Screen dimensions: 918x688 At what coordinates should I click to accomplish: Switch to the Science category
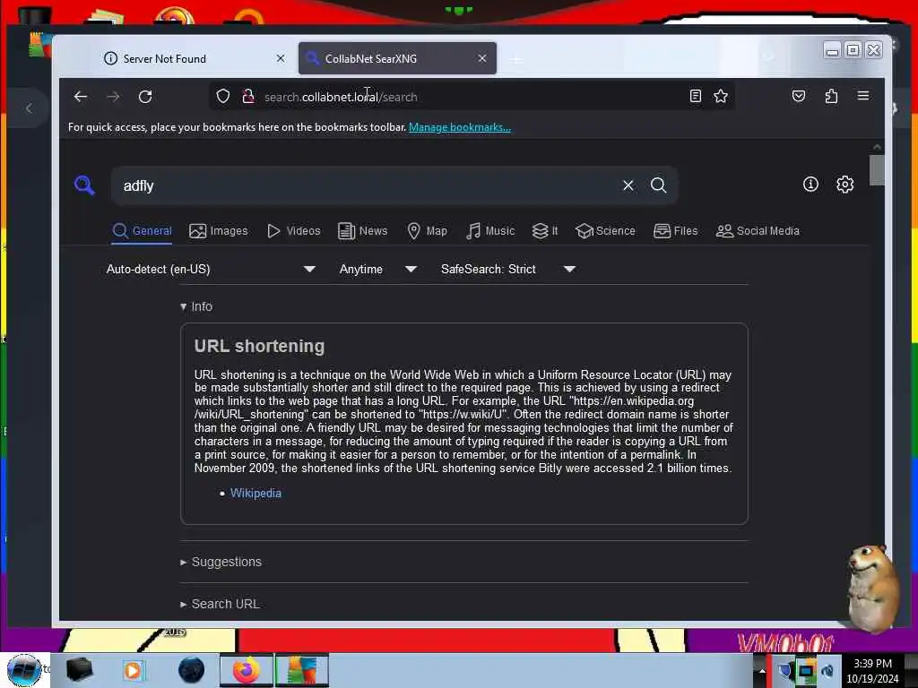(x=605, y=231)
